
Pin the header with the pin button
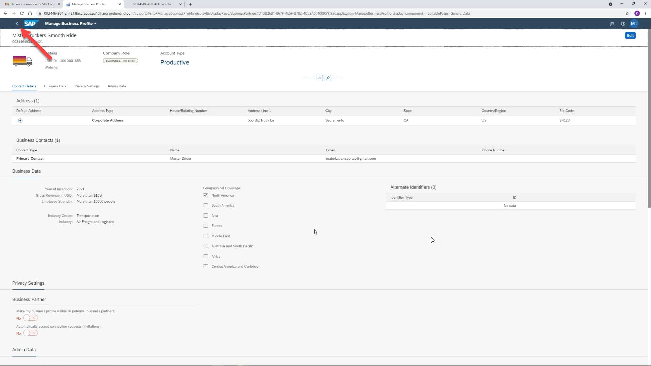point(328,78)
